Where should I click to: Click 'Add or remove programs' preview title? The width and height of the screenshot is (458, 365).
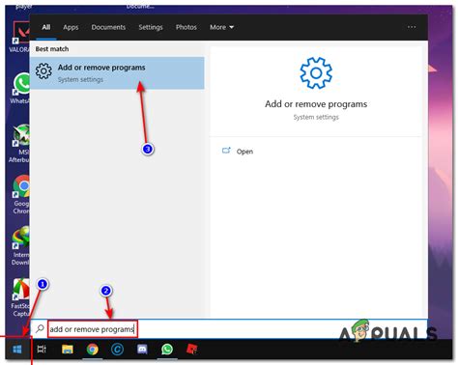[316, 104]
